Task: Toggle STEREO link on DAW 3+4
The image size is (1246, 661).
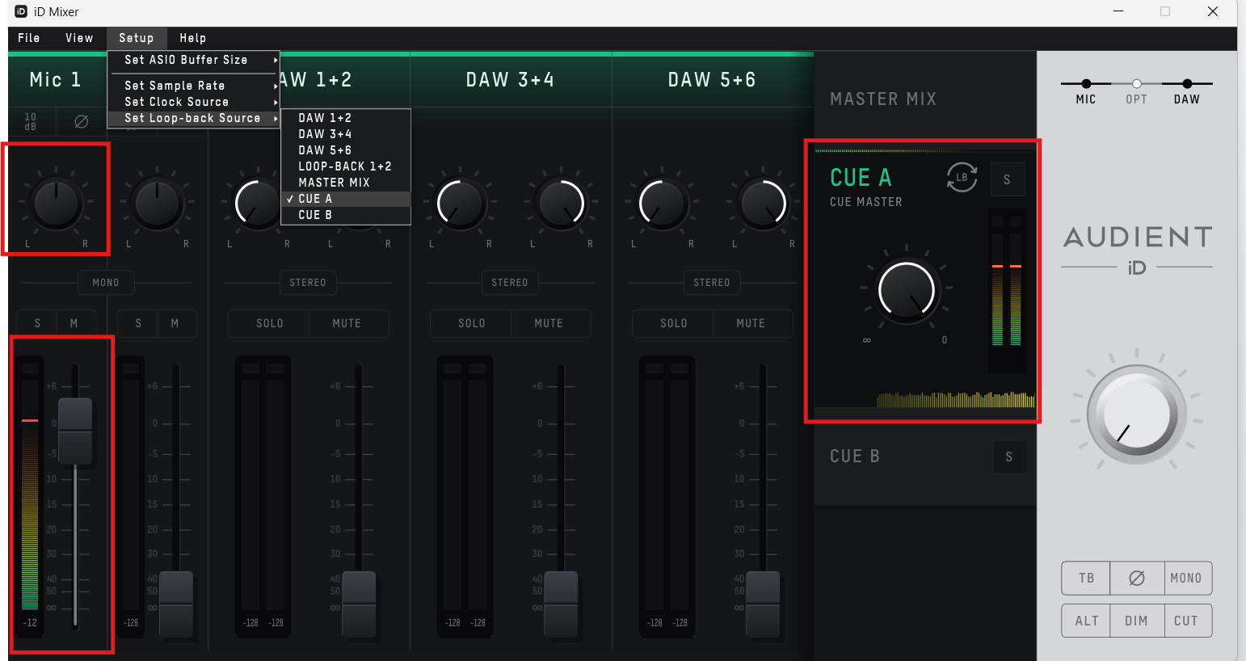Action: click(x=510, y=283)
